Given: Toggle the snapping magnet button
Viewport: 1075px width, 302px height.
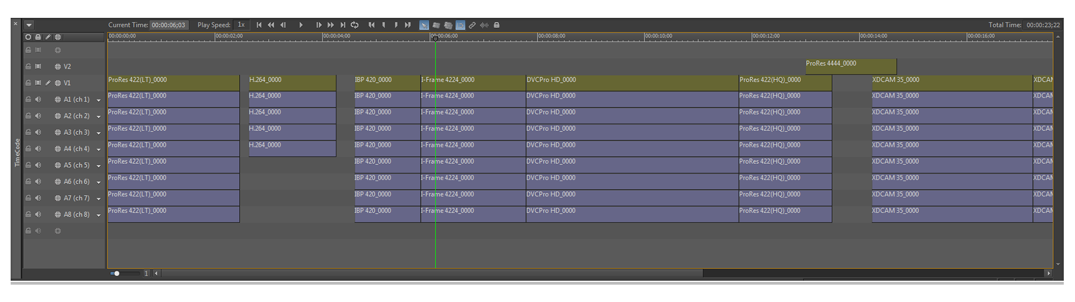Looking at the screenshot, I should (x=460, y=25).
